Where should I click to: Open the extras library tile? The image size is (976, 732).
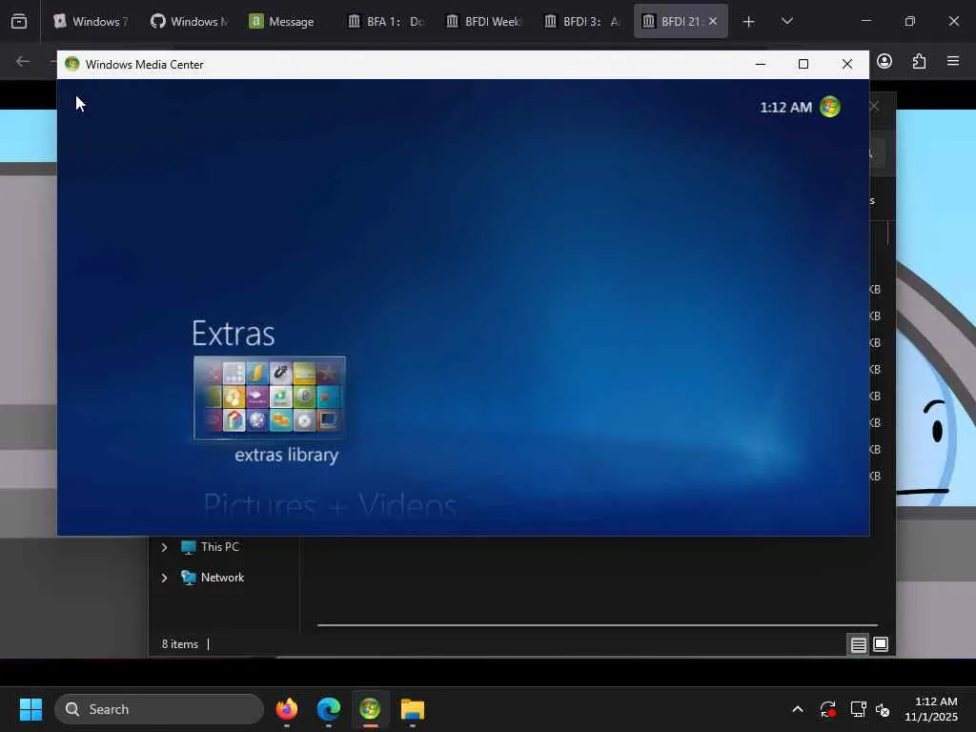click(x=270, y=397)
